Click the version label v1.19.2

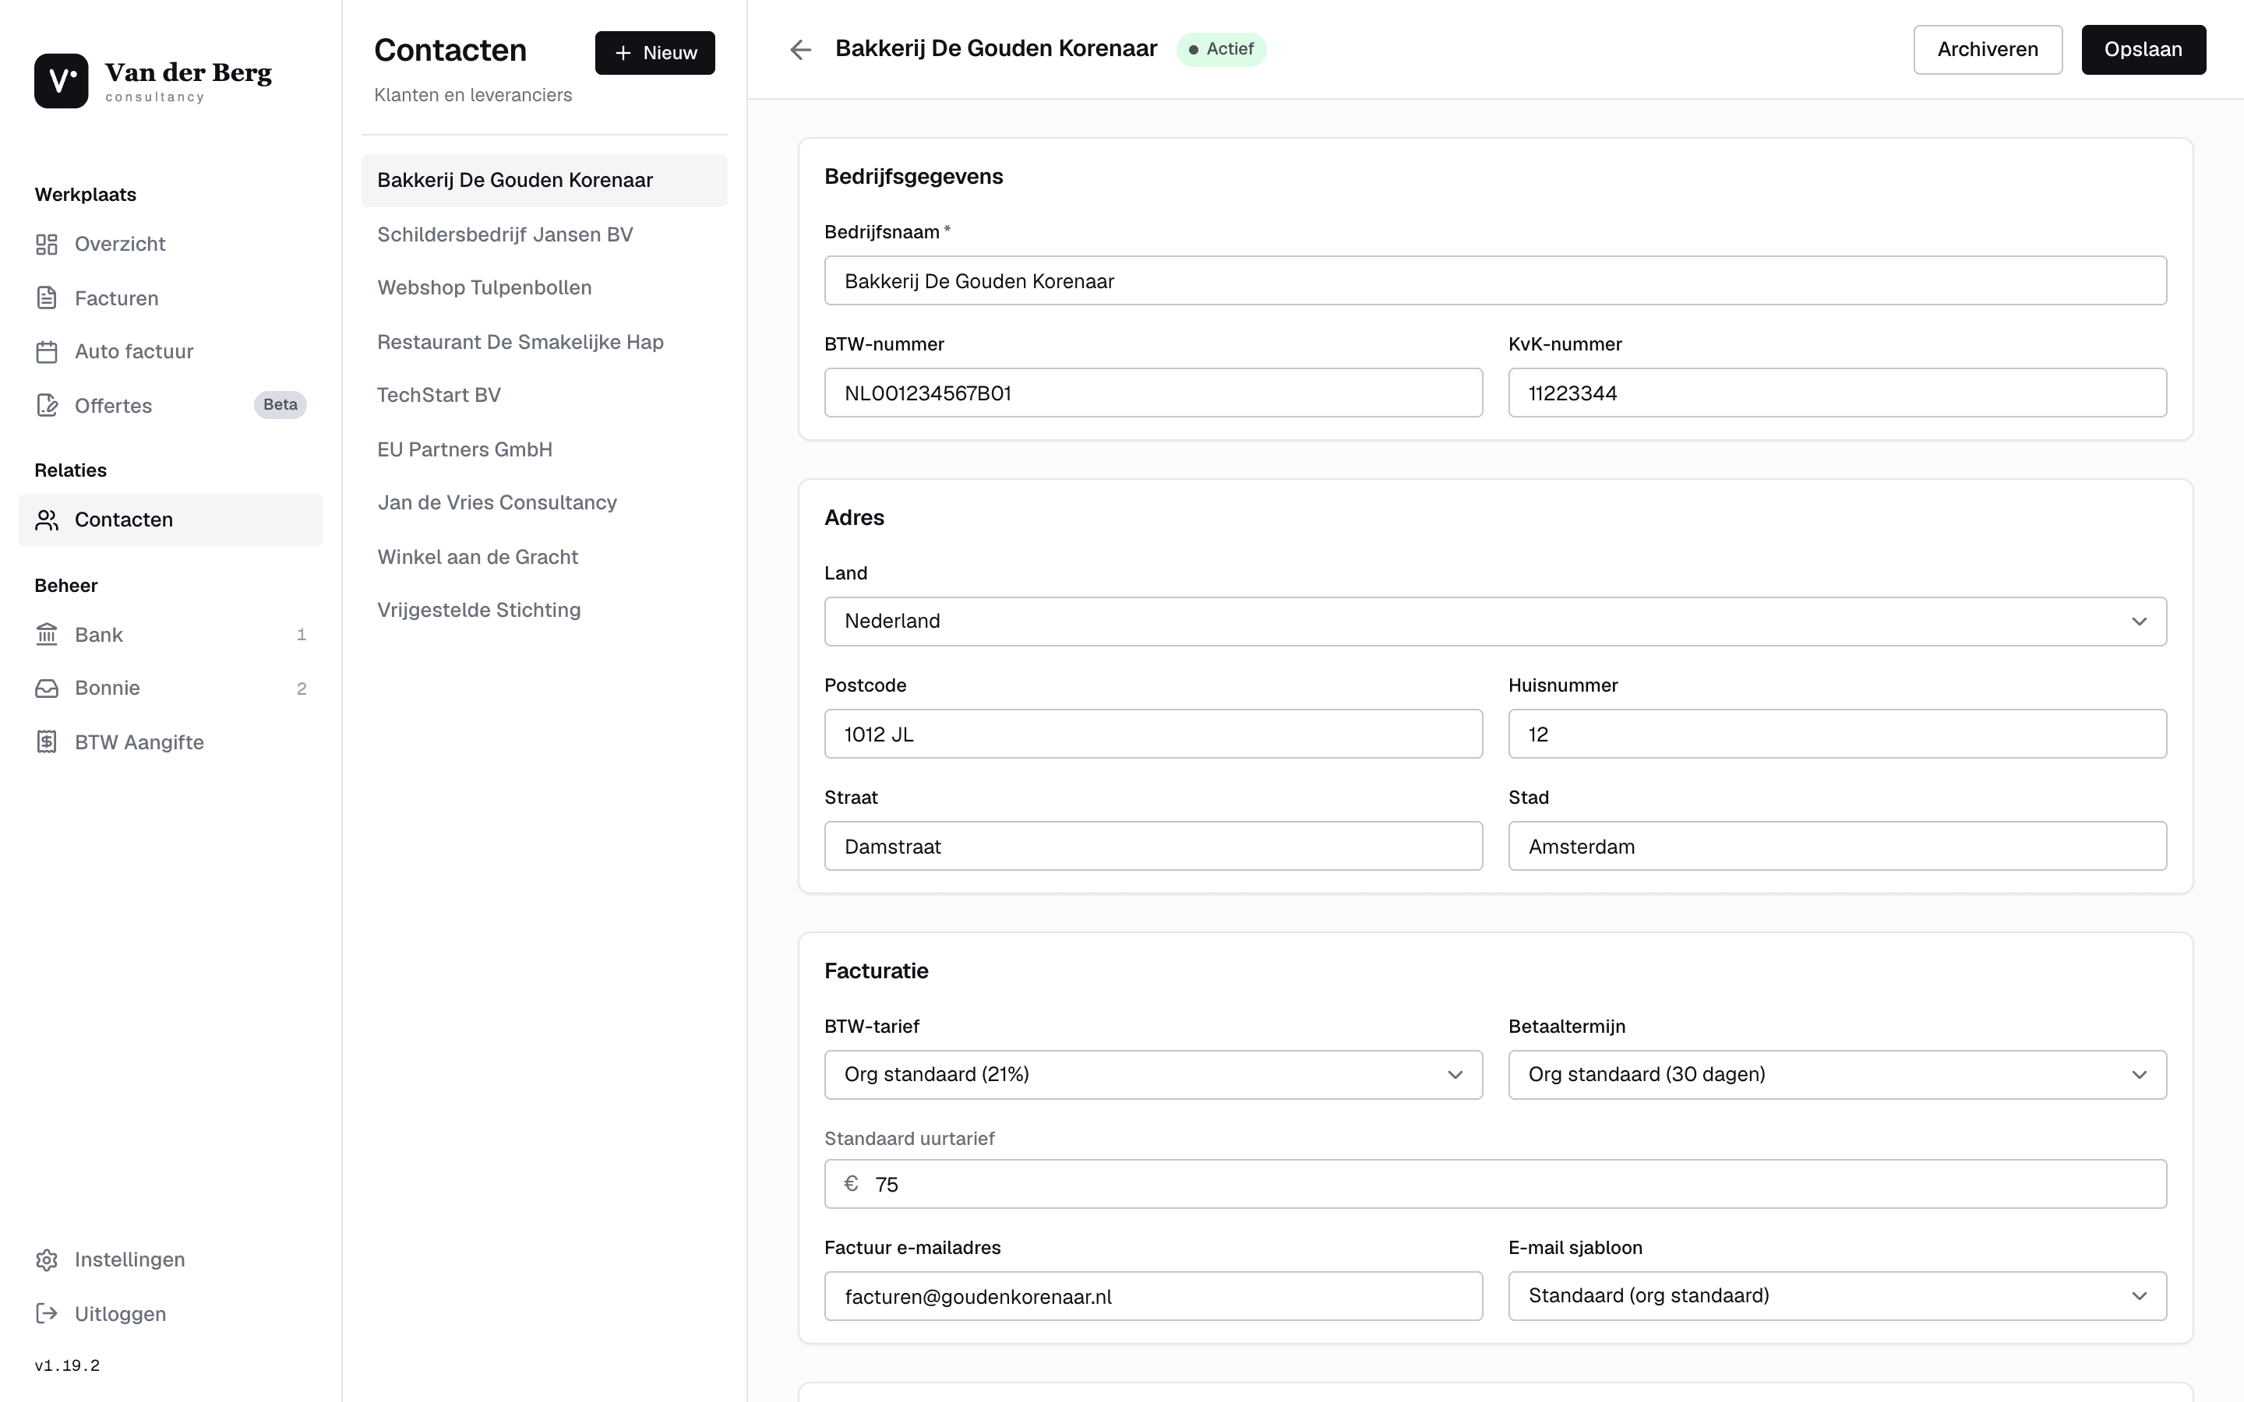click(x=67, y=1366)
